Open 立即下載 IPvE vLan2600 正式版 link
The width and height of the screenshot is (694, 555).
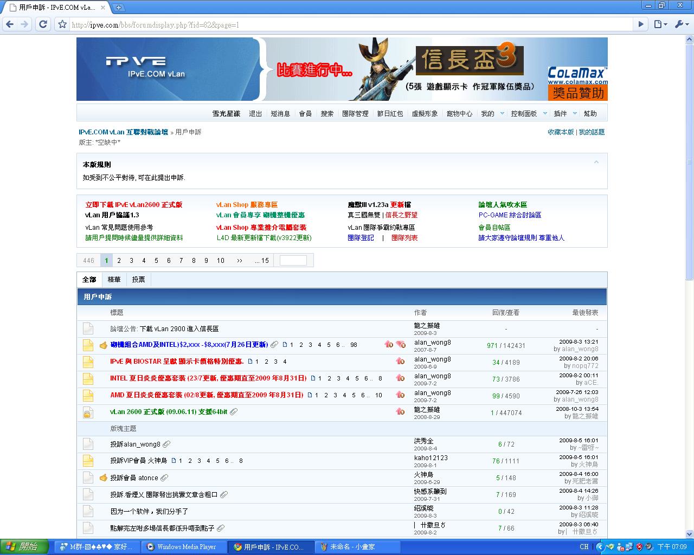click(134, 205)
